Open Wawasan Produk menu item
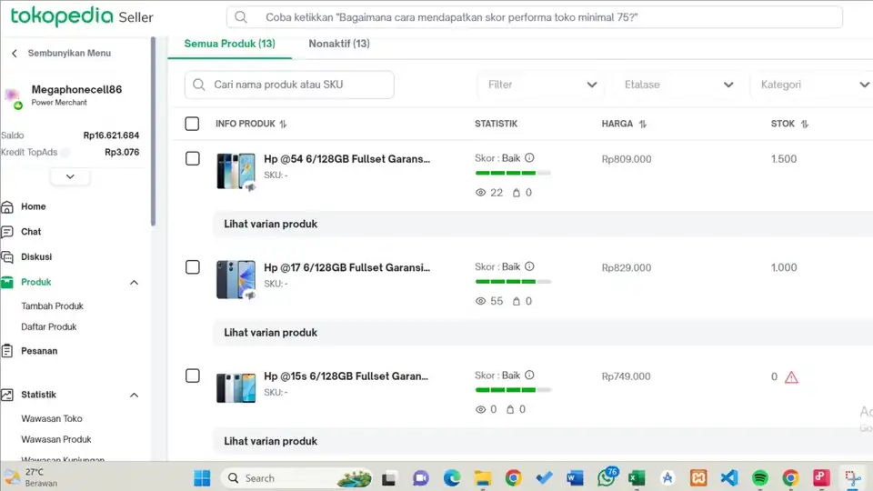The height and width of the screenshot is (491, 873). 56,439
